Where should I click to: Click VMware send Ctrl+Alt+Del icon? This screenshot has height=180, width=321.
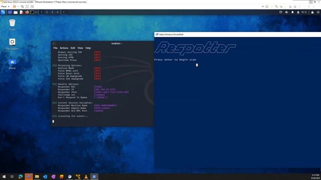pyautogui.click(x=22, y=6)
